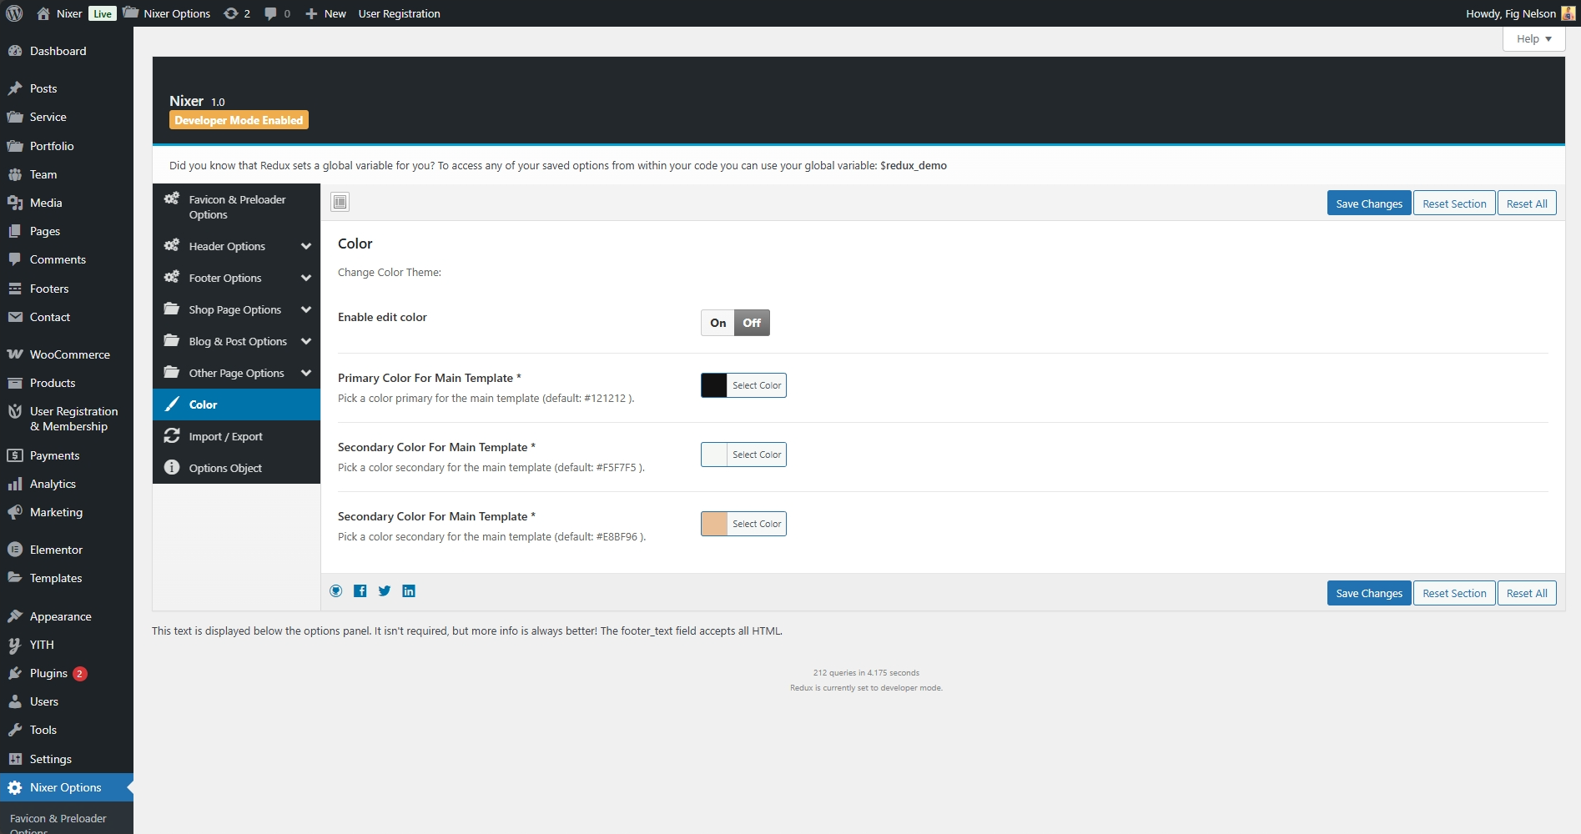Click the top Save Changes button
The width and height of the screenshot is (1581, 834).
pos(1368,203)
